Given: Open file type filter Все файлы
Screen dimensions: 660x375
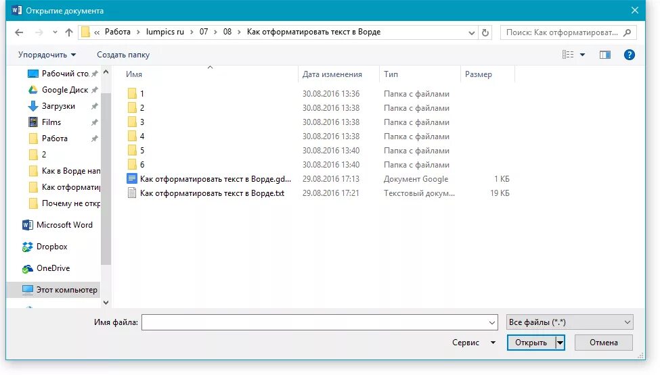Looking at the screenshot, I should point(570,322).
